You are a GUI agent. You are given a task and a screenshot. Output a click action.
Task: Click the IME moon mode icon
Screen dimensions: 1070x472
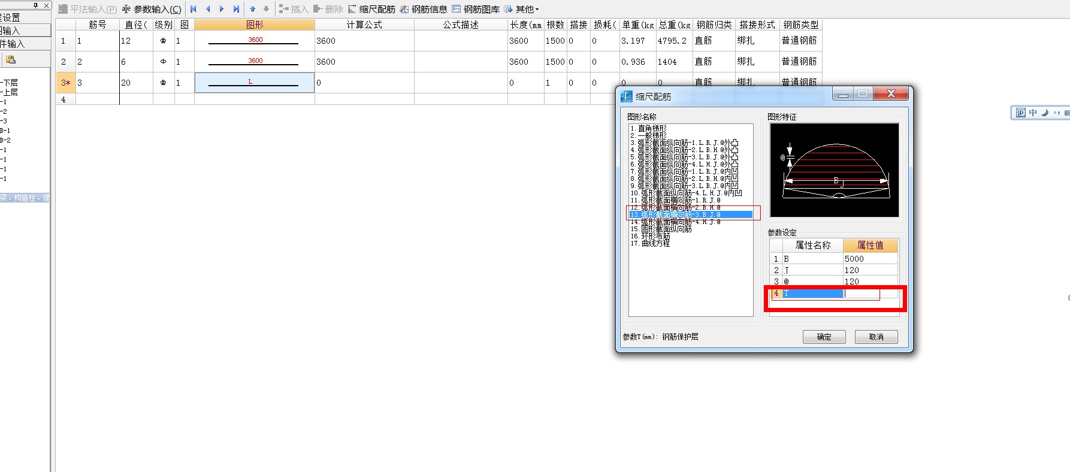1045,113
